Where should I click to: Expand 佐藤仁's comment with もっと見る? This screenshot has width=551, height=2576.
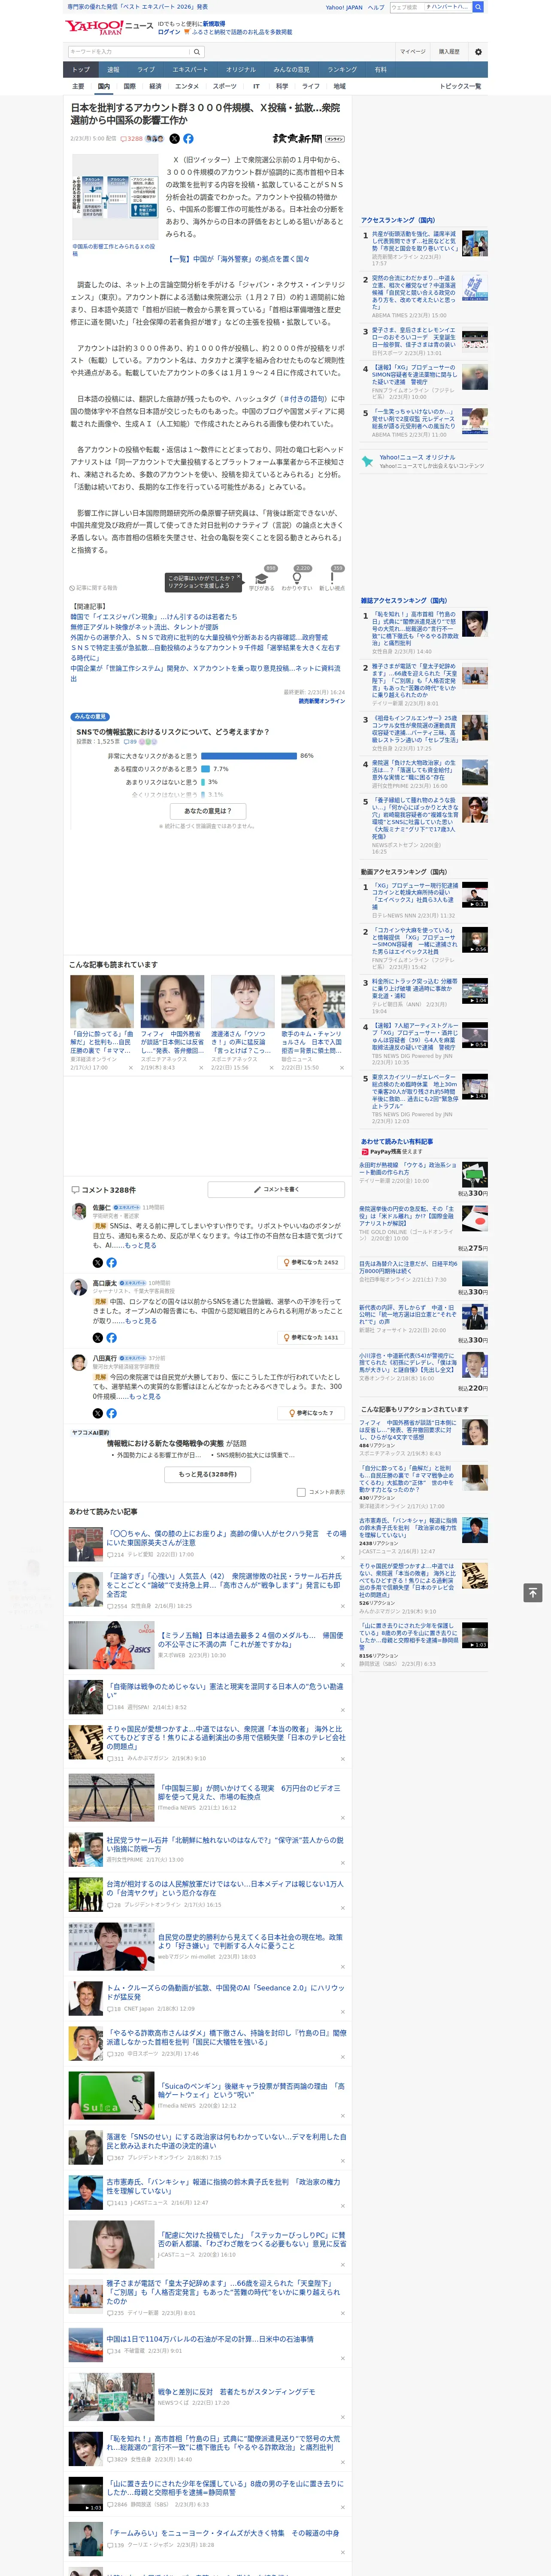point(141,1245)
